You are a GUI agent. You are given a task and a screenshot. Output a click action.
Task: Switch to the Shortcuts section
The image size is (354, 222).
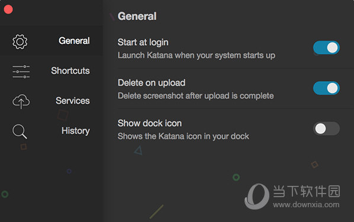pyautogui.click(x=70, y=70)
